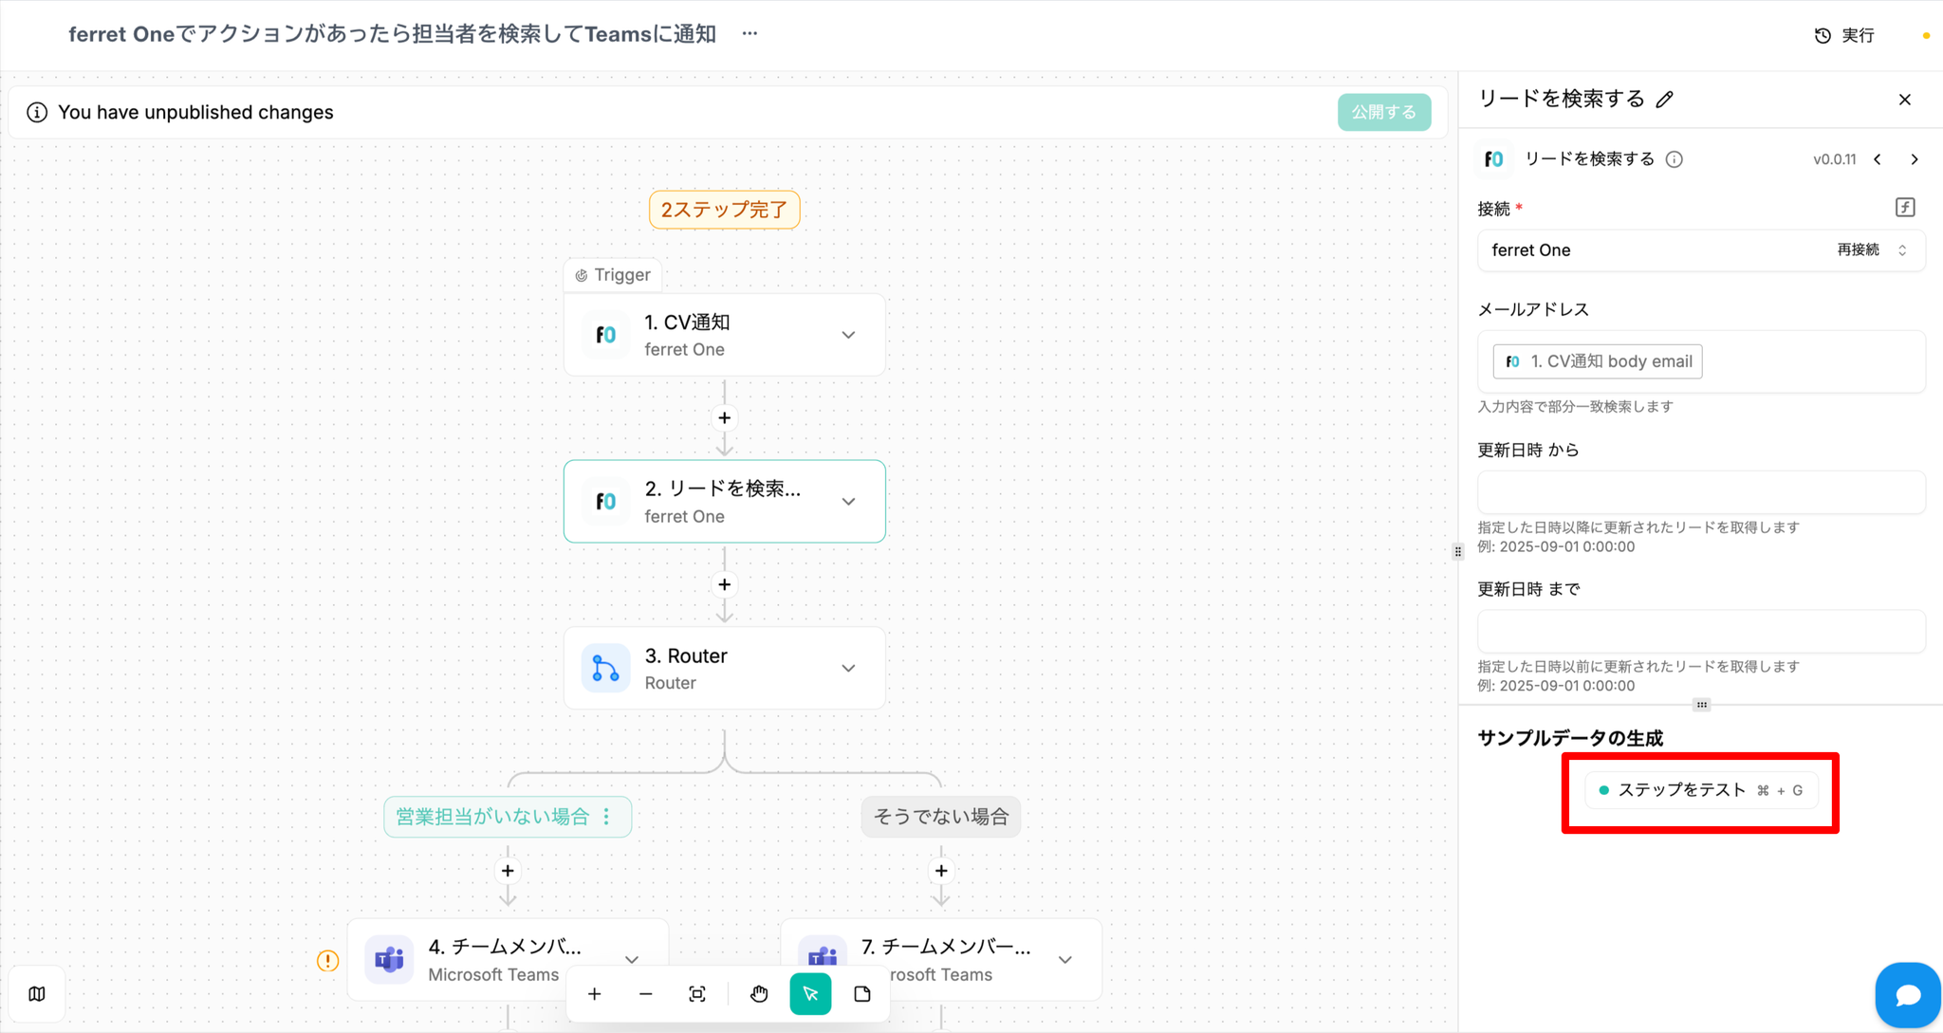Select the hand pan tool

click(759, 994)
